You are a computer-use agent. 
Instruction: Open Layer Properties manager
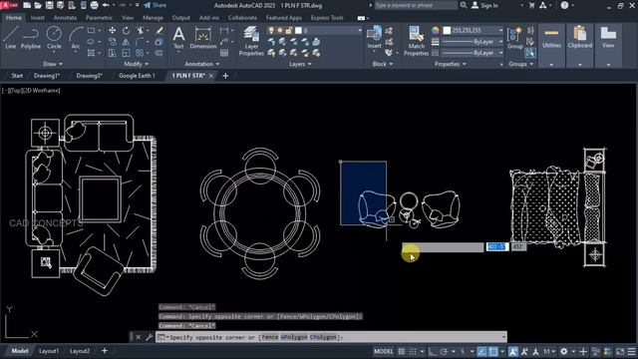tap(251, 41)
